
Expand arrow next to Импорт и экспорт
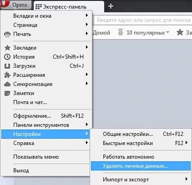pos(187,179)
